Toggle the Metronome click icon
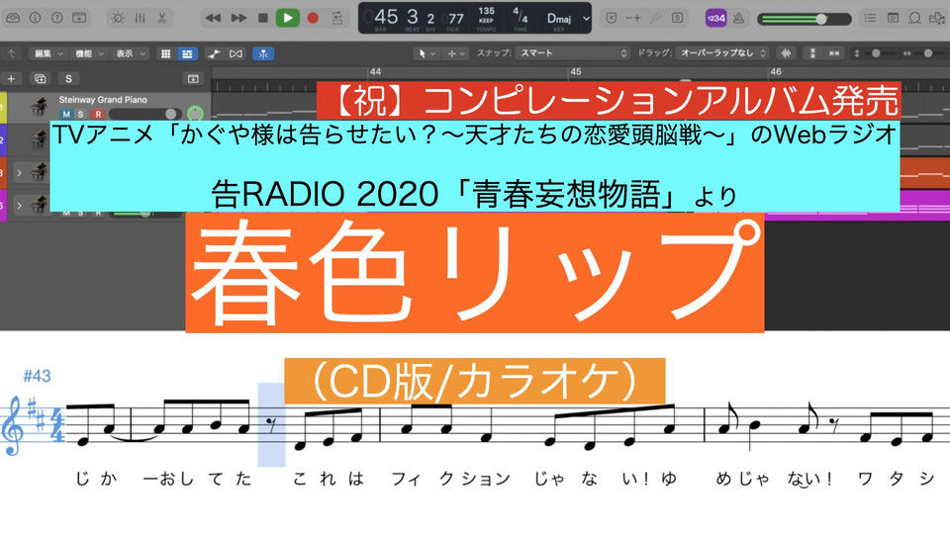Image resolution: width=950 pixels, height=534 pixels. coord(738,18)
